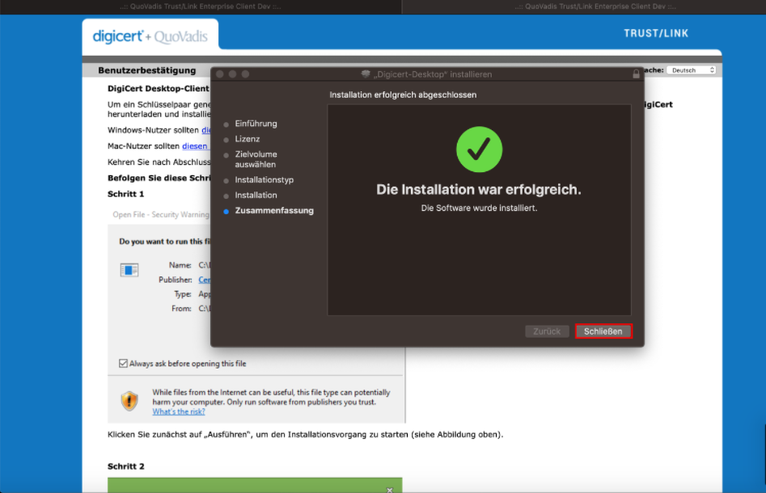Click the digicert + QuoVadis logo

pos(150,36)
